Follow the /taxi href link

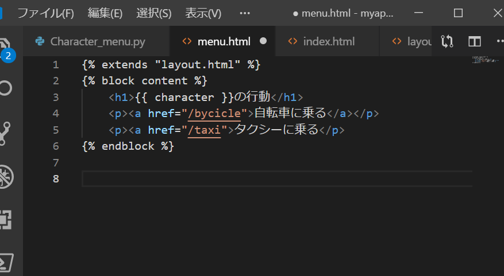(204, 130)
